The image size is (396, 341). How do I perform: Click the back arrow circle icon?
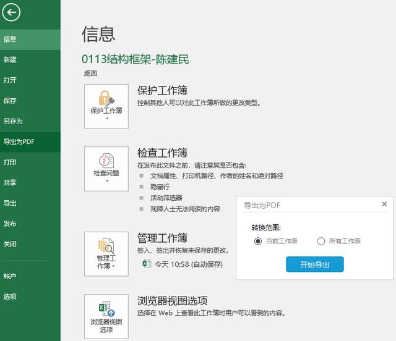[11, 12]
